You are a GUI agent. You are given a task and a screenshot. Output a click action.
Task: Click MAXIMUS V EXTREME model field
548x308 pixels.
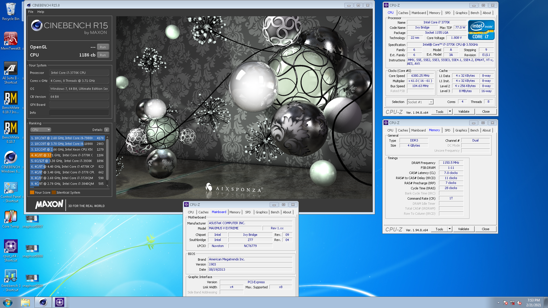point(235,228)
